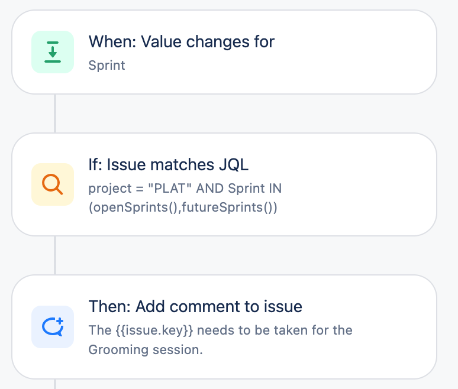This screenshot has height=389, width=458.
Task: Click the blue add comment action icon
Action: (x=53, y=327)
